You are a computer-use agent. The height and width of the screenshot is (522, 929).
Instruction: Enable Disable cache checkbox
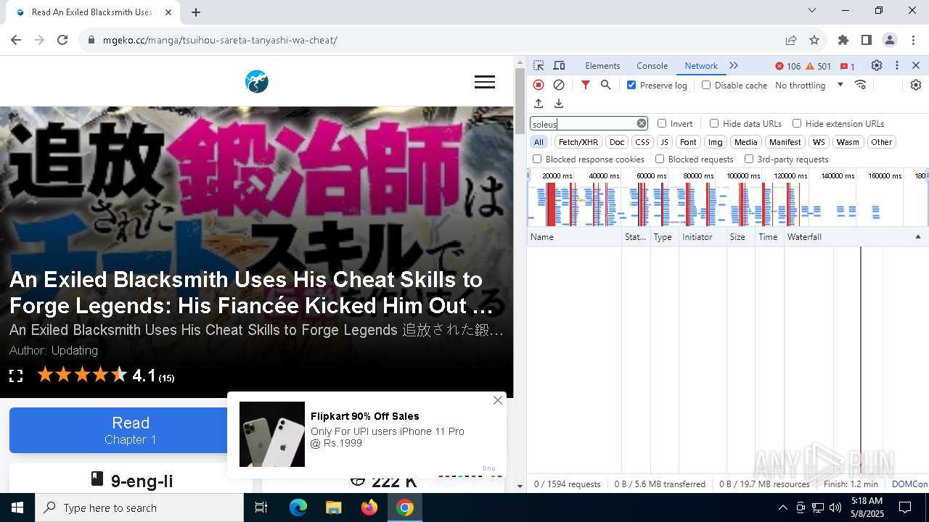tap(706, 85)
